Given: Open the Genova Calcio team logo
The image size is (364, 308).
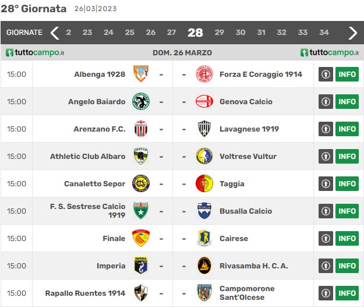Looking at the screenshot, I should (204, 101).
